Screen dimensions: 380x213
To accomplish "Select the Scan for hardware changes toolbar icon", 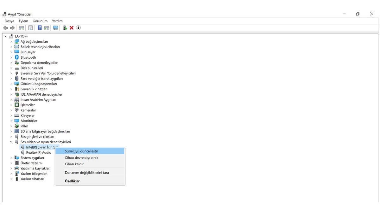I will coord(56,28).
